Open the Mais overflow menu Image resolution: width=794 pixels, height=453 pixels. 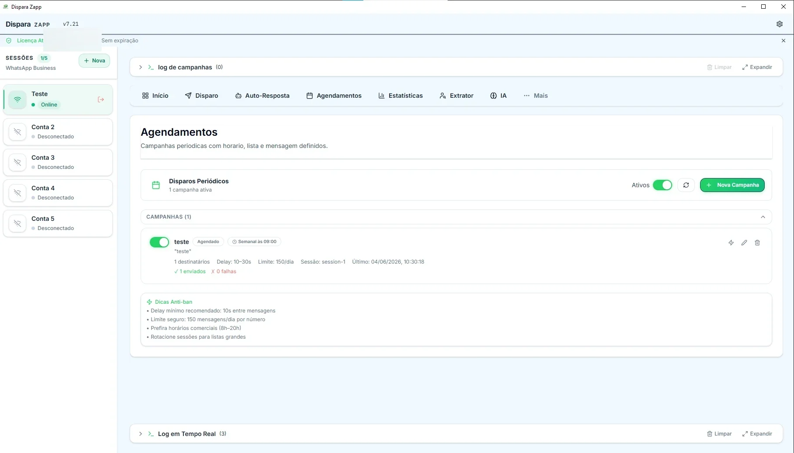[x=535, y=96]
